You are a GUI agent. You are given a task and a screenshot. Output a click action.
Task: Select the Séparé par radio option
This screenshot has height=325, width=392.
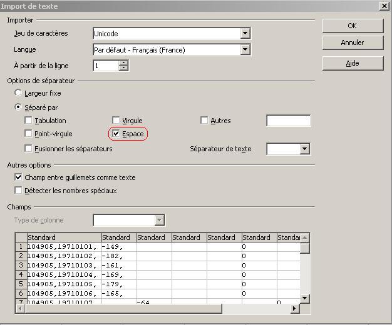18,107
